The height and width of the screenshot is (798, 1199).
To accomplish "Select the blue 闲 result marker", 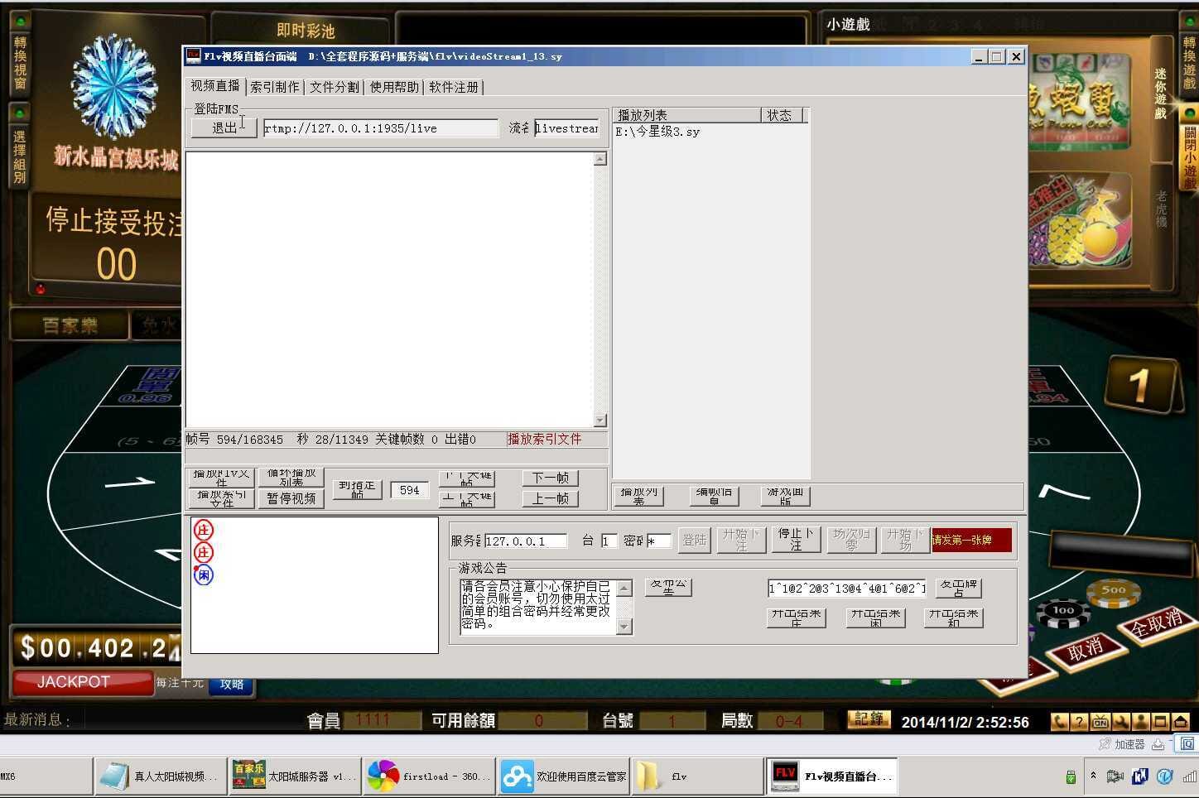I will 203,574.
